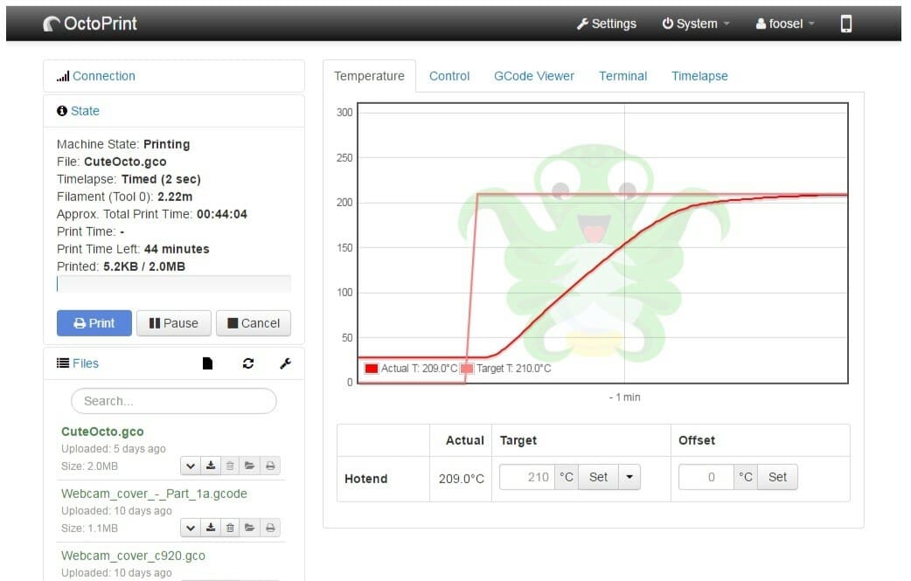Screen dimensions: 911x581
Task: Open the foosel user menu
Action: point(785,24)
